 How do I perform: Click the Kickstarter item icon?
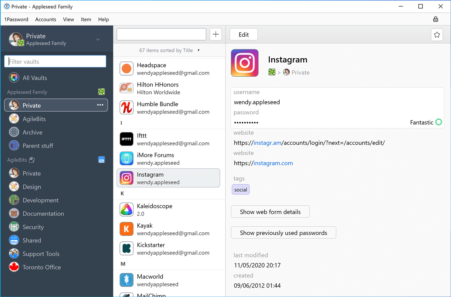point(127,249)
